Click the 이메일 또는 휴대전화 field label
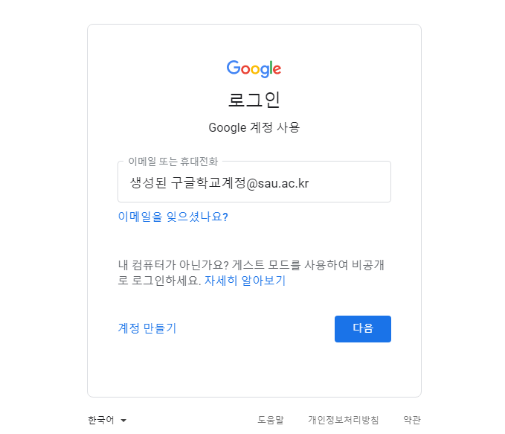505x434 pixels. click(x=173, y=162)
